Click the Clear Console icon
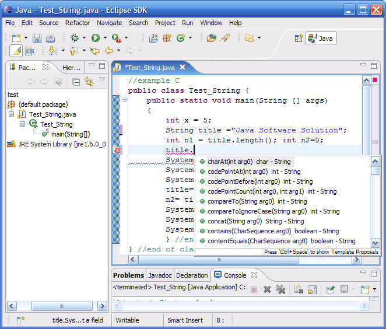Image resolution: width=386 pixels, height=329 pixels. click(298, 289)
